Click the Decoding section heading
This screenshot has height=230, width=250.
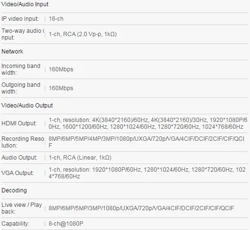coord(14,190)
